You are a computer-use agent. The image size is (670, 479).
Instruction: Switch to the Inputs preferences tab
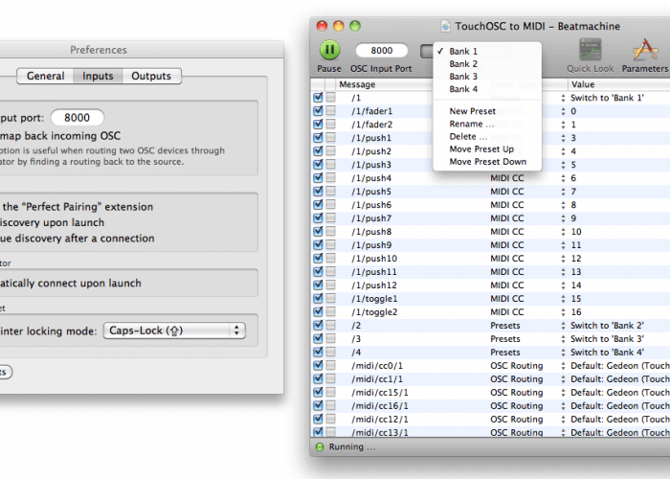click(98, 76)
